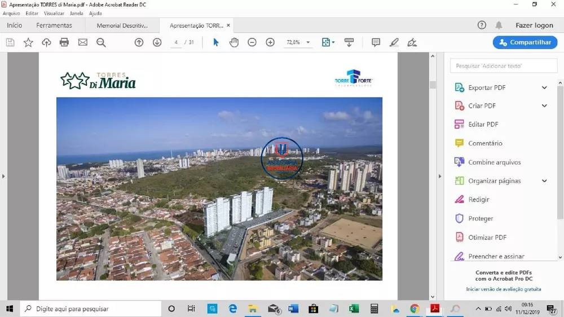Go to previous page arrow
The image size is (564, 317).
[139, 42]
